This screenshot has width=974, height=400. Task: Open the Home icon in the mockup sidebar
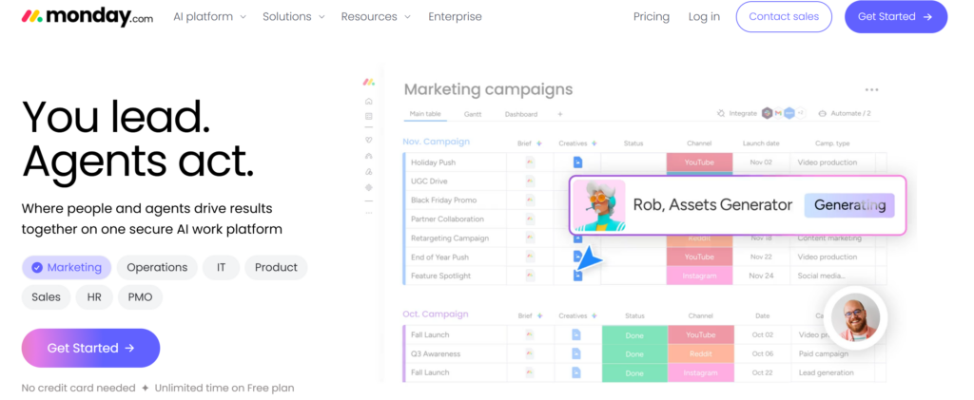(x=368, y=101)
